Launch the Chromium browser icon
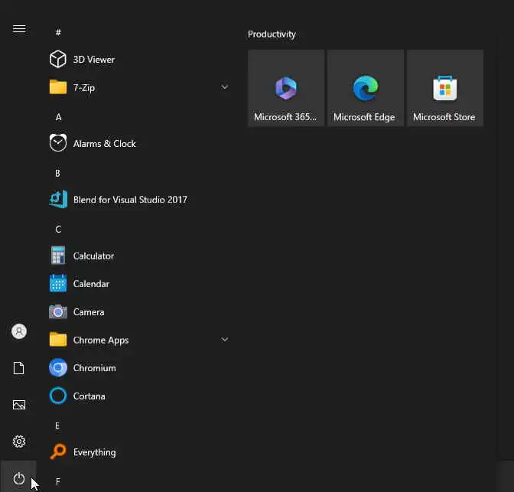This screenshot has height=492, width=514. [x=58, y=368]
